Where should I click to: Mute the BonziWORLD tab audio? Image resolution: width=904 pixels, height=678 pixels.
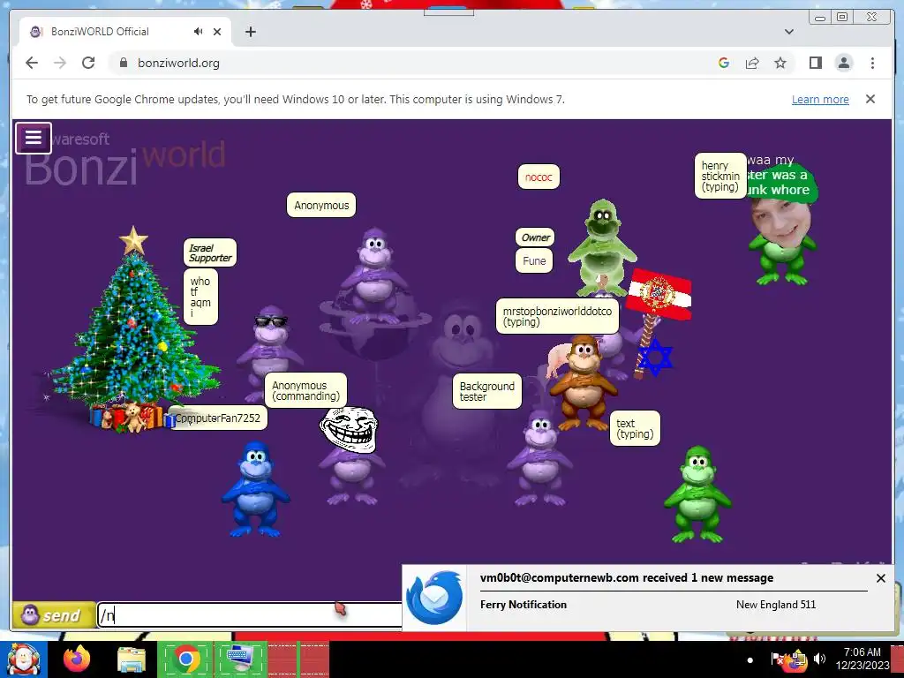click(x=199, y=32)
